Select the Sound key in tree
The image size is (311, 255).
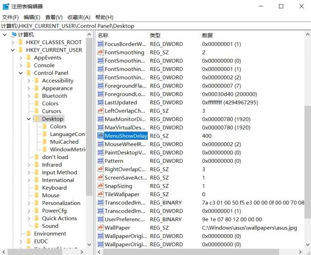click(50, 226)
